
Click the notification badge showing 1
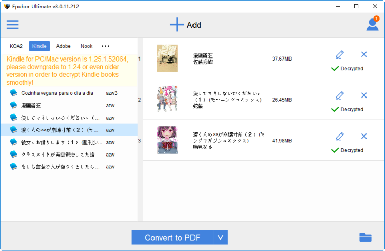[376, 18]
